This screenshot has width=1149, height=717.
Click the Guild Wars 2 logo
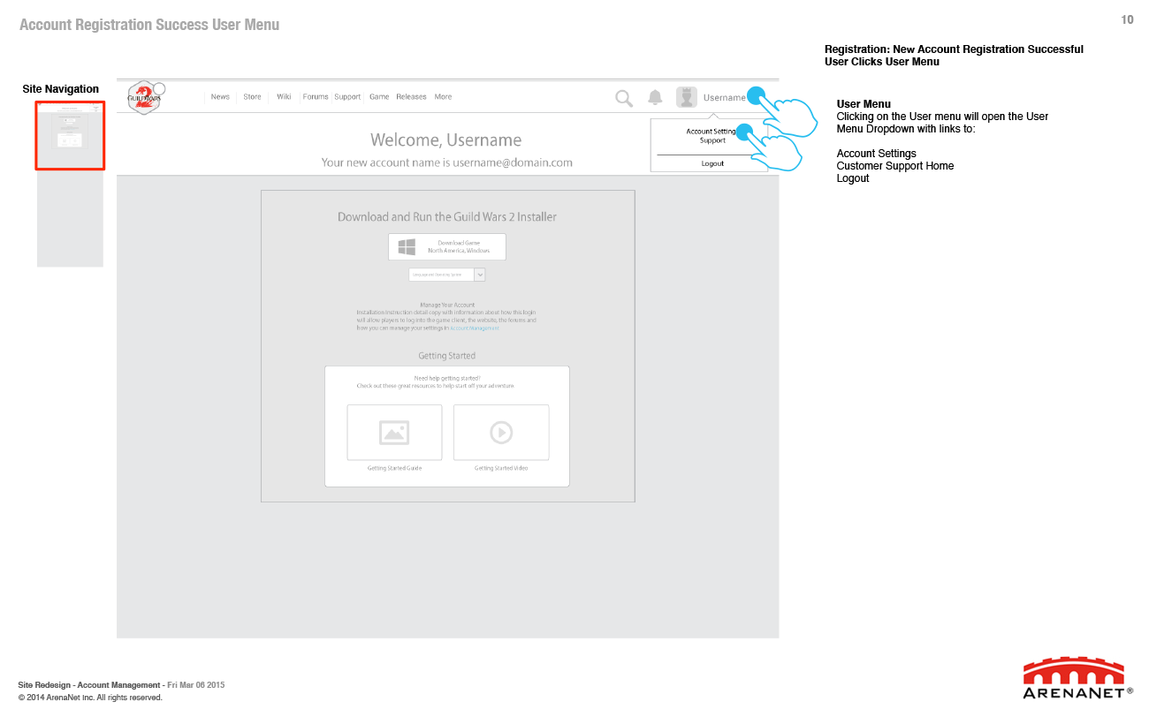pos(146,98)
